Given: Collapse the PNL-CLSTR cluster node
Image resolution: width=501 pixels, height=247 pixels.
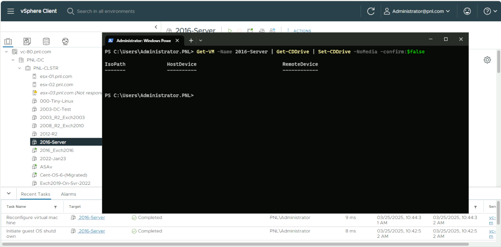Looking at the screenshot, I should pos(20,68).
